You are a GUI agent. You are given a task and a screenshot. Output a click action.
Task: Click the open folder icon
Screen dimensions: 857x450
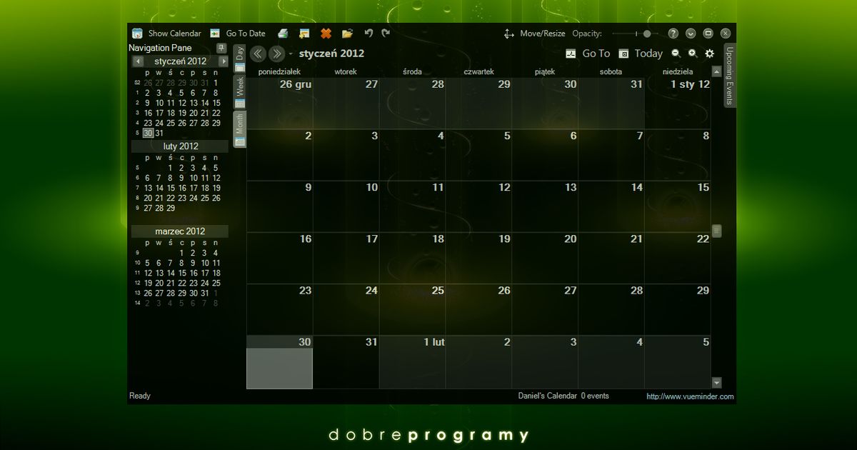347,34
